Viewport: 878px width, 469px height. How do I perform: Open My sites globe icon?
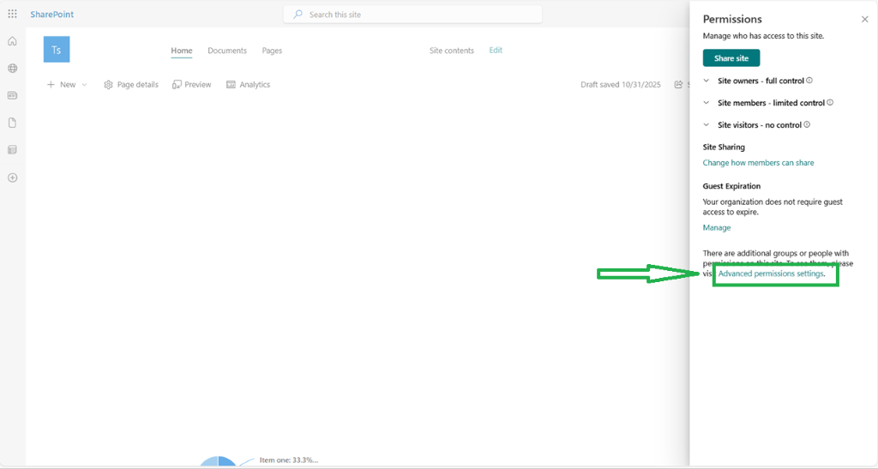pyautogui.click(x=12, y=69)
